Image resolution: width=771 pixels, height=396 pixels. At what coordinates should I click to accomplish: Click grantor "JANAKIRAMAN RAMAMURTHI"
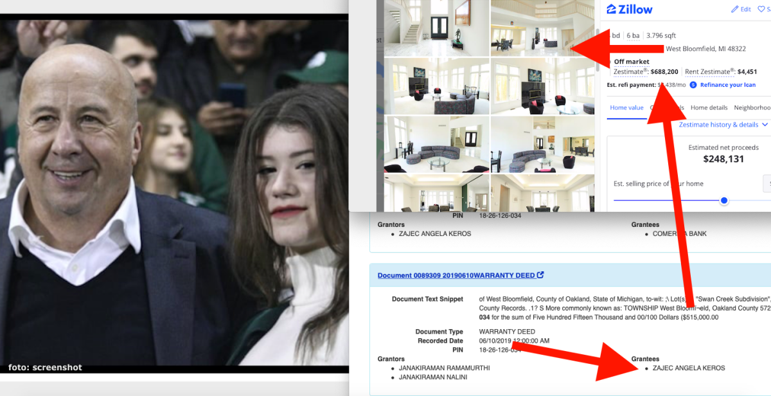tap(445, 368)
